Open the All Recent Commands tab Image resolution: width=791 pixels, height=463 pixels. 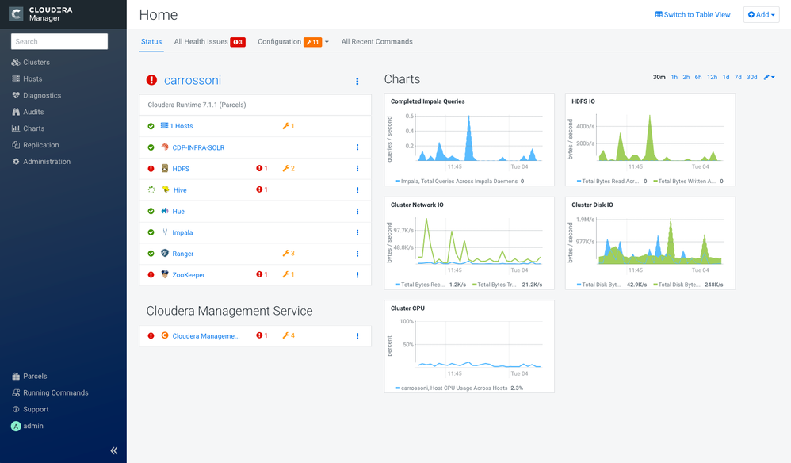click(376, 42)
